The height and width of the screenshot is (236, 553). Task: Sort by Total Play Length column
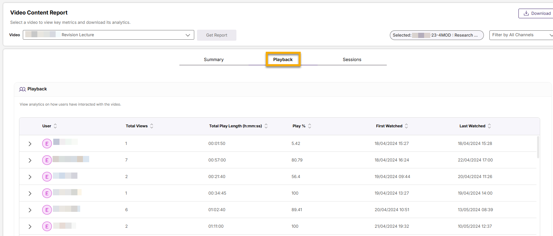click(266, 126)
